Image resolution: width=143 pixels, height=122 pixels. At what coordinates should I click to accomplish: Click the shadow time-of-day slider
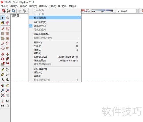coord(102,10)
